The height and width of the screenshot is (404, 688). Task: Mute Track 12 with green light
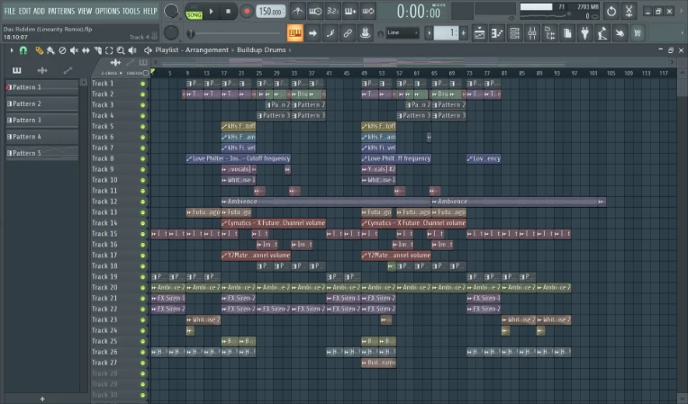142,202
